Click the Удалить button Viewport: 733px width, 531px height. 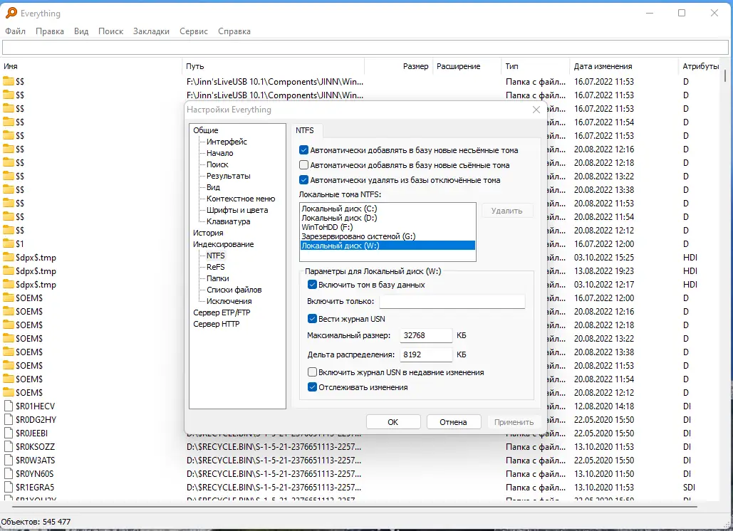click(507, 211)
